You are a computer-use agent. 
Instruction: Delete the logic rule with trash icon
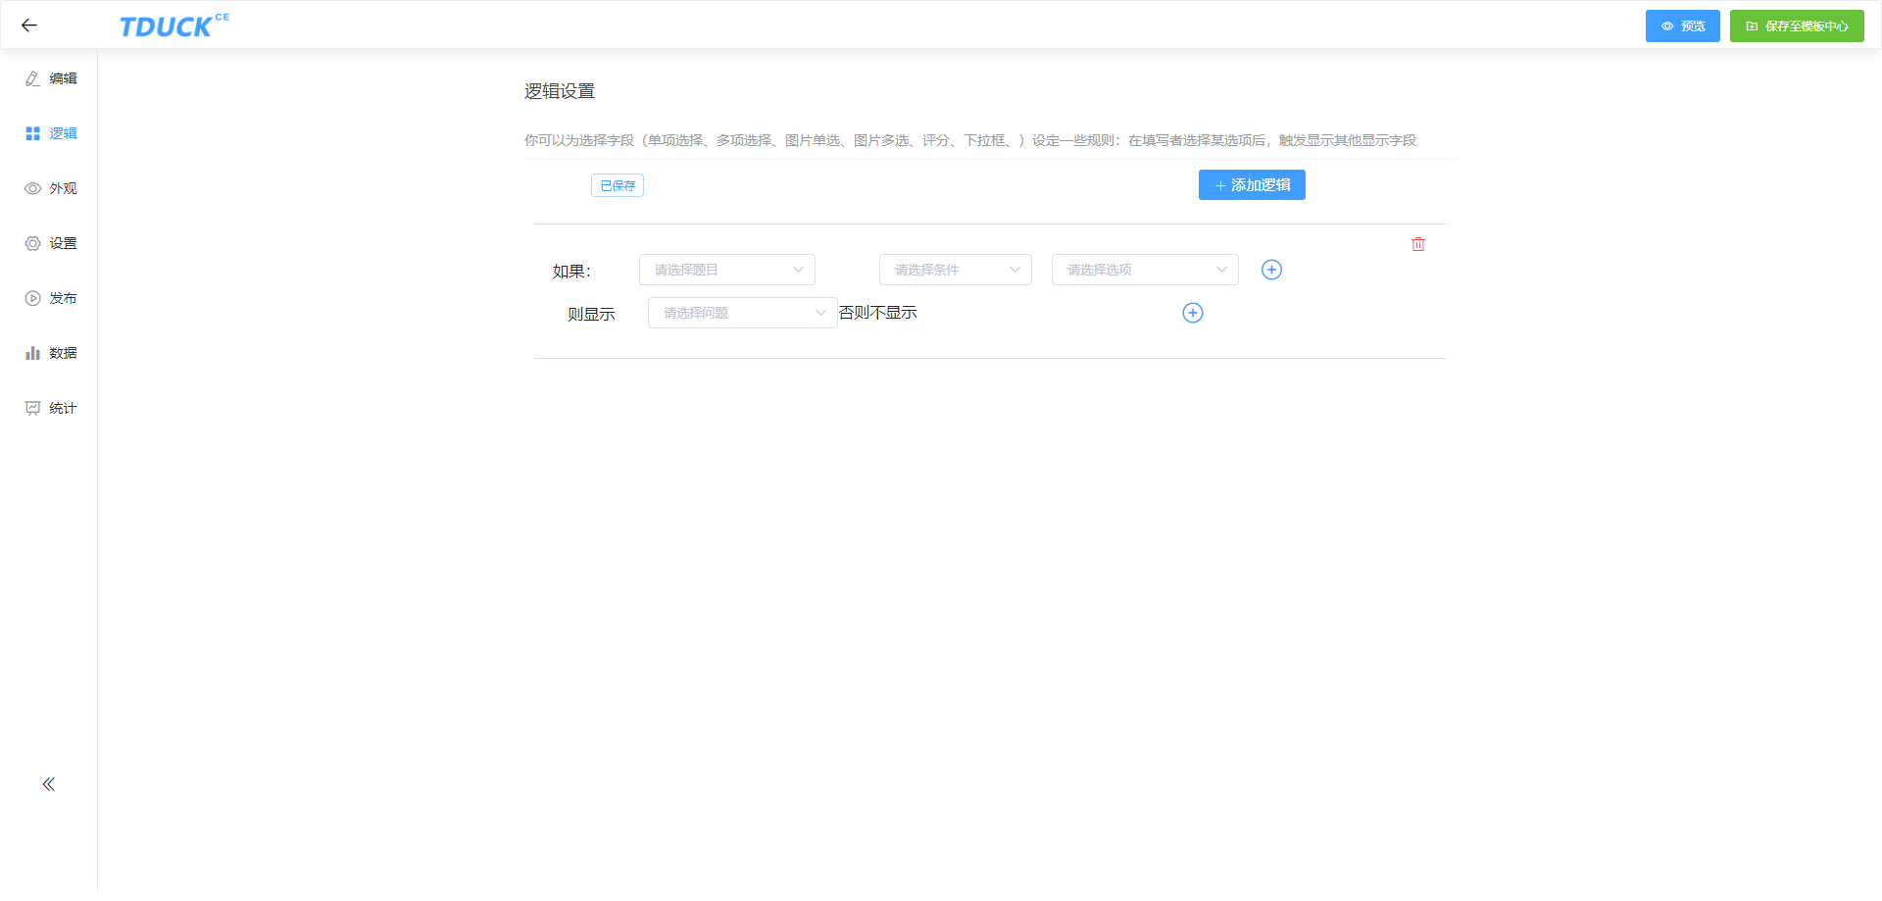(x=1418, y=244)
